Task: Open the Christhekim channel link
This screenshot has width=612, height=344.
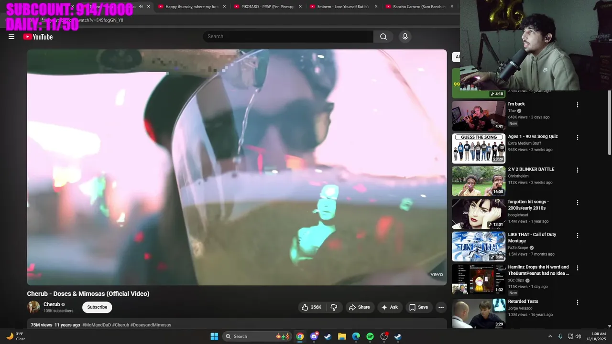Action: point(518,176)
